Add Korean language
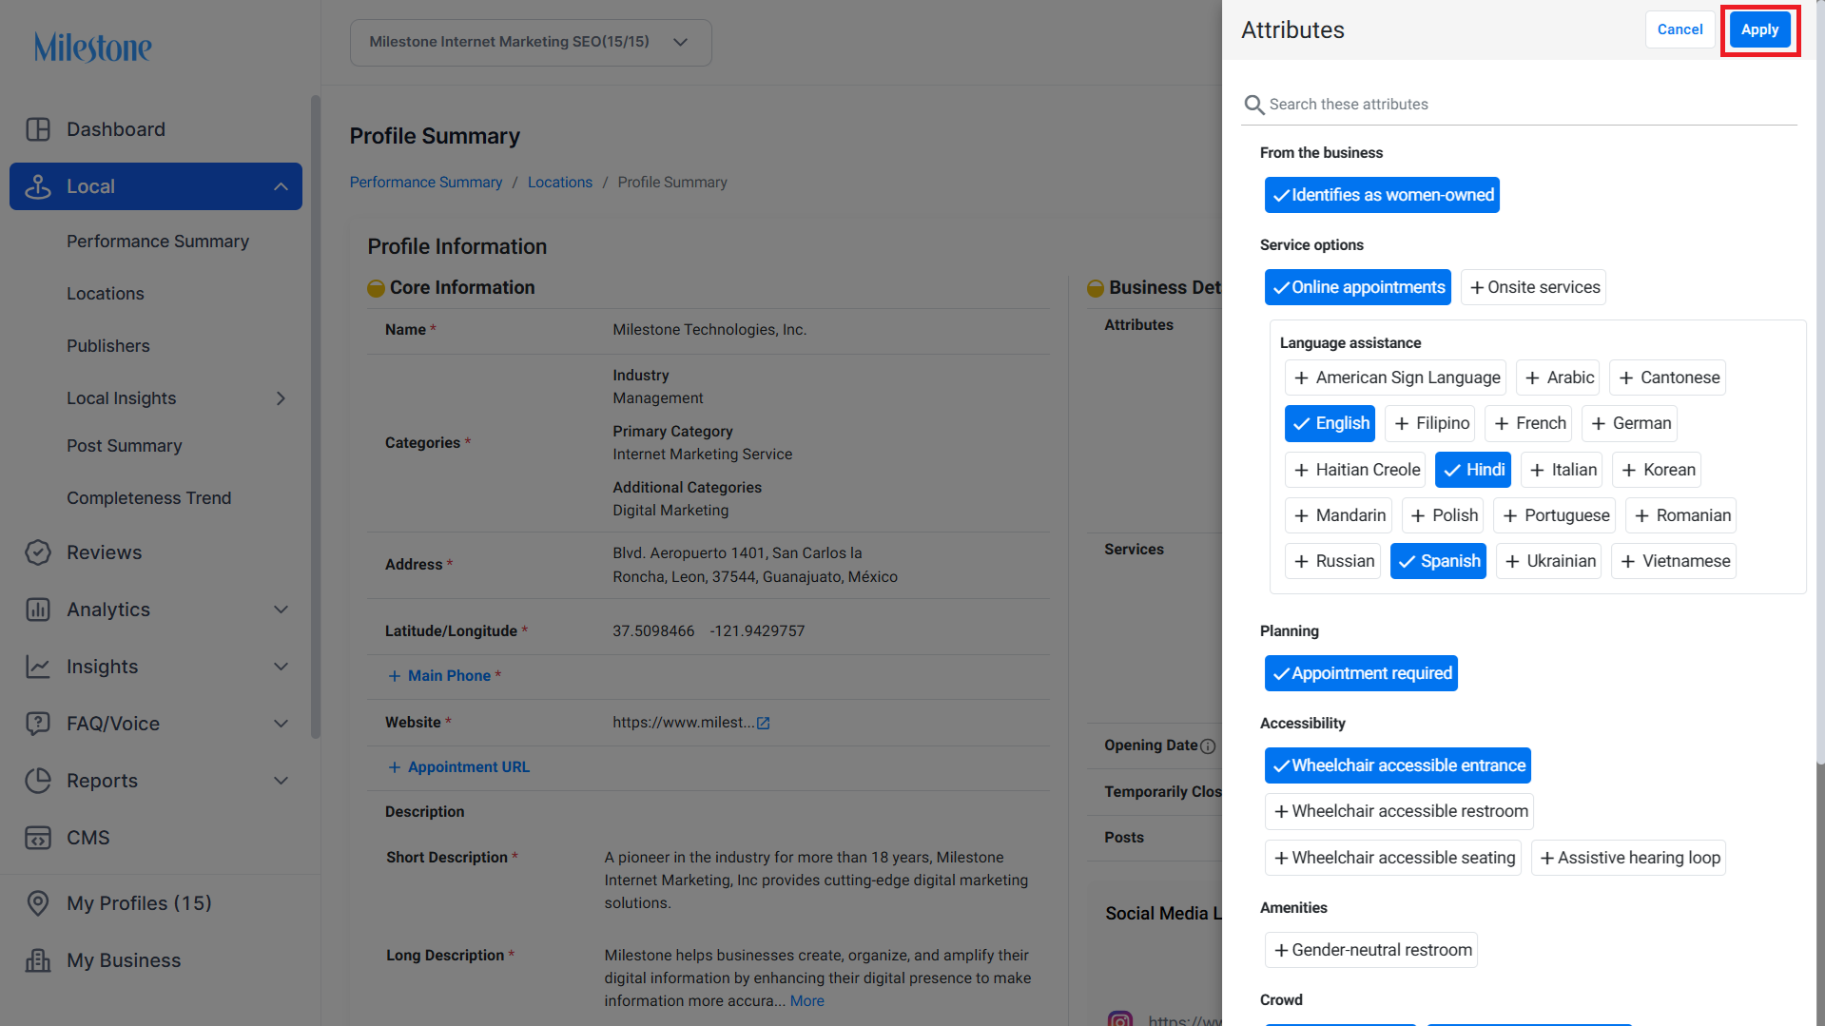The width and height of the screenshot is (1825, 1026). point(1657,470)
